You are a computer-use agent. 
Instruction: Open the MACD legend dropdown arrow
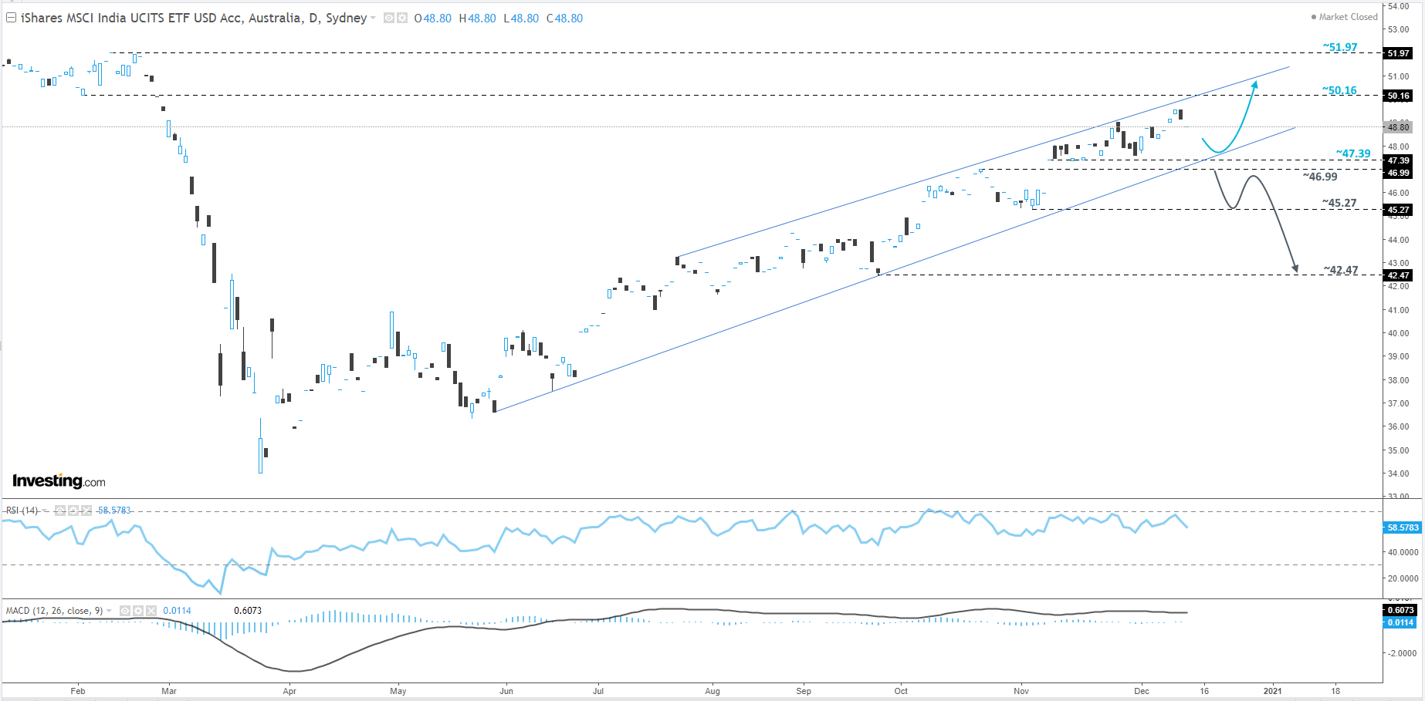point(108,610)
